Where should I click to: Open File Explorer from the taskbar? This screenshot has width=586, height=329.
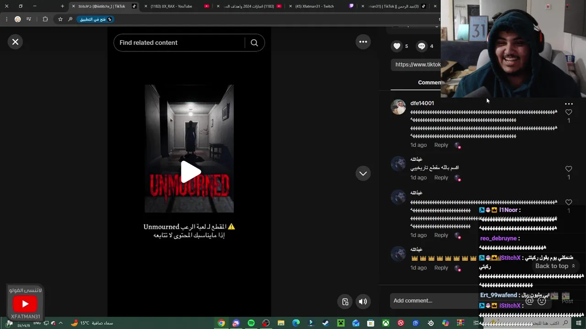coord(281,323)
